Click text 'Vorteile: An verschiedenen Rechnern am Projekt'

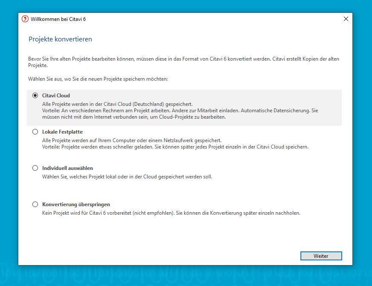pos(180,114)
